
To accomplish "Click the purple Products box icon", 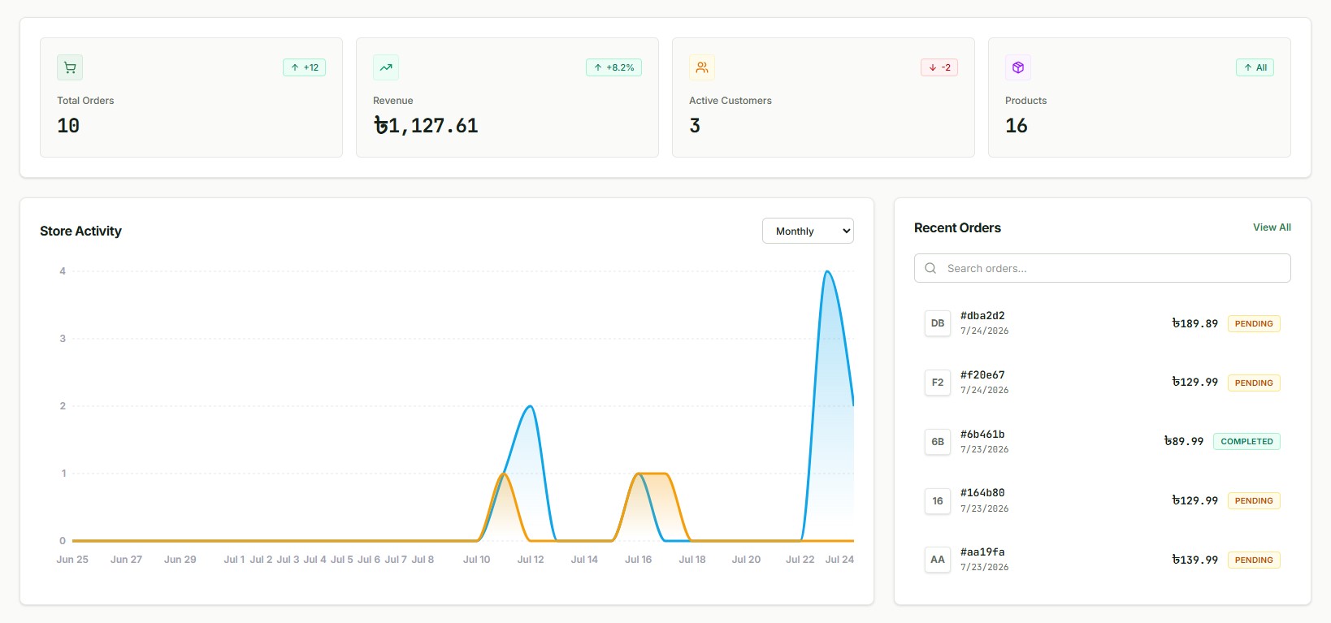I will [1018, 67].
